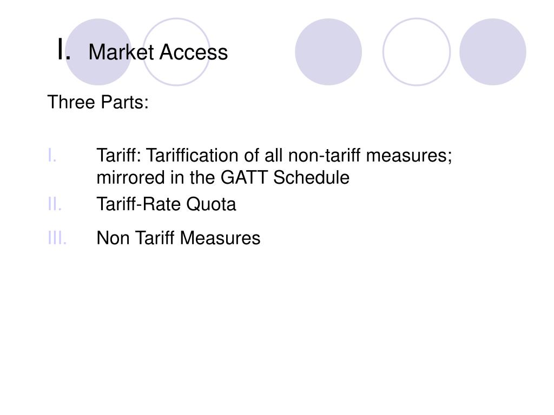Image resolution: width=554 pixels, height=415 pixels.
Task: Click the 'Non Tariff Measures' list item
Action: 179,238
